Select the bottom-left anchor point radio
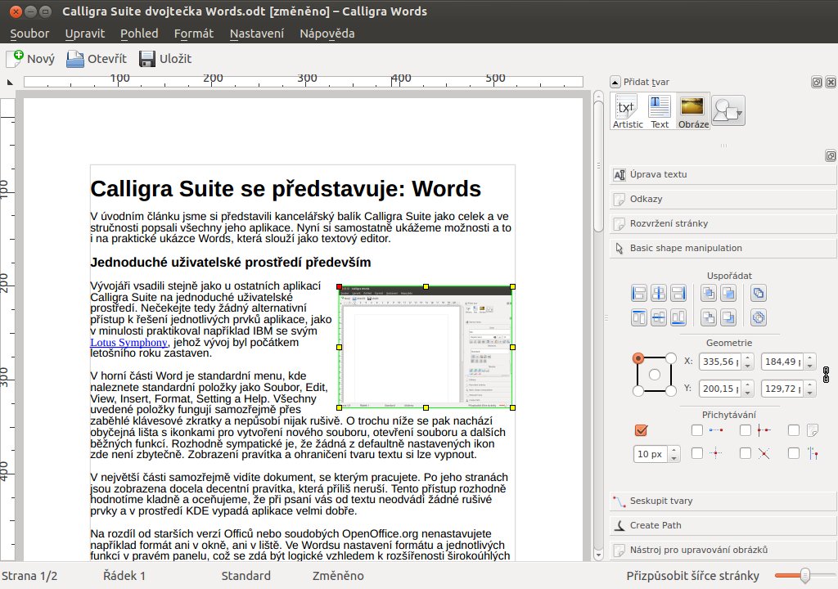838x589 pixels. pyautogui.click(x=638, y=391)
